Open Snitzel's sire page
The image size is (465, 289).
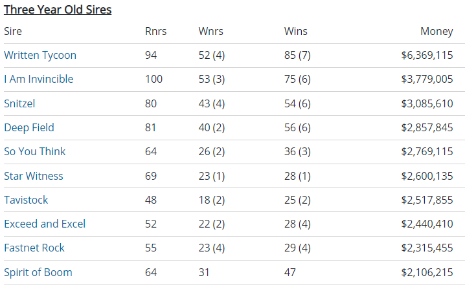point(21,103)
